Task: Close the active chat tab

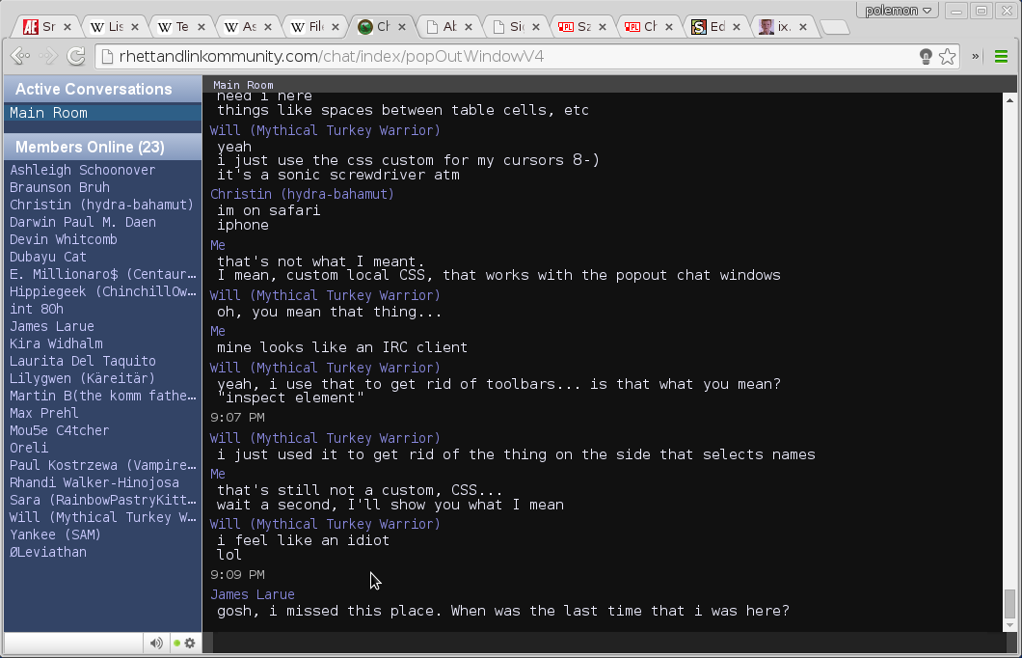Action: (402, 27)
